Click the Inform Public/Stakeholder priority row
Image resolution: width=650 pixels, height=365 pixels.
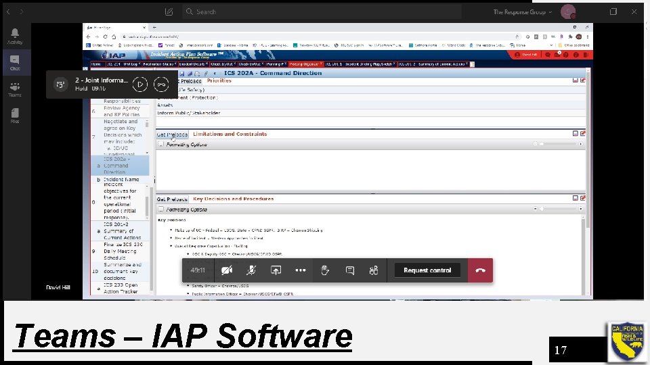[371, 113]
